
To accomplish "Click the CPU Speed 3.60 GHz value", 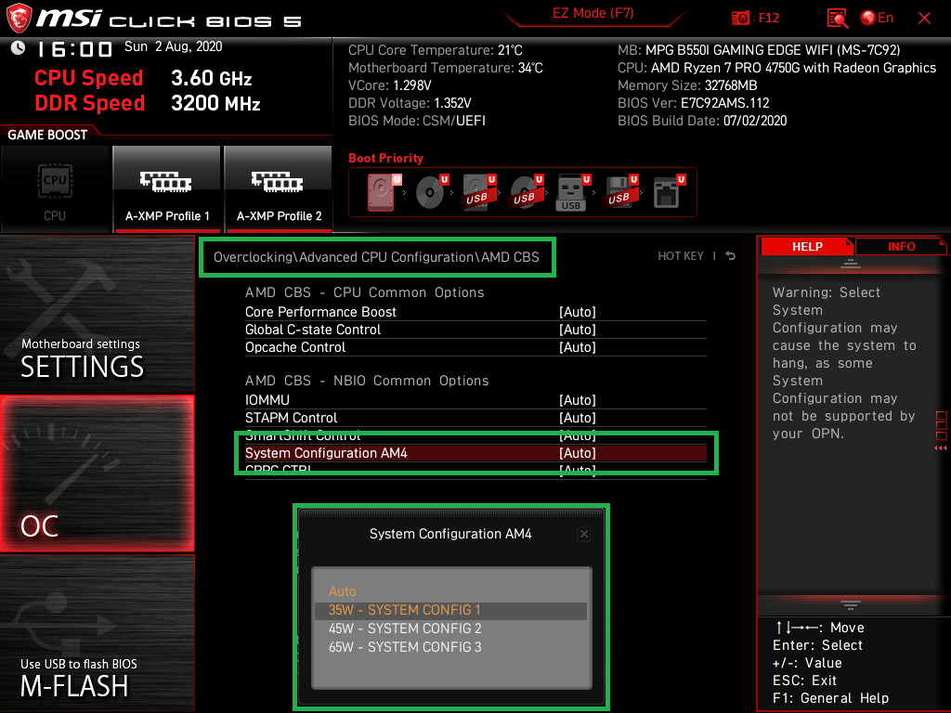I will (211, 78).
